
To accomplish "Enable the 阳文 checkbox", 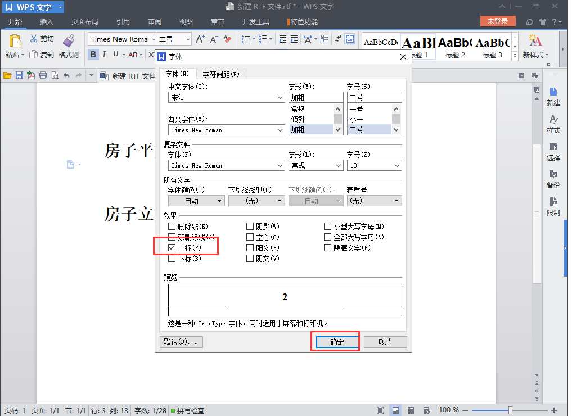I will 250,248.
